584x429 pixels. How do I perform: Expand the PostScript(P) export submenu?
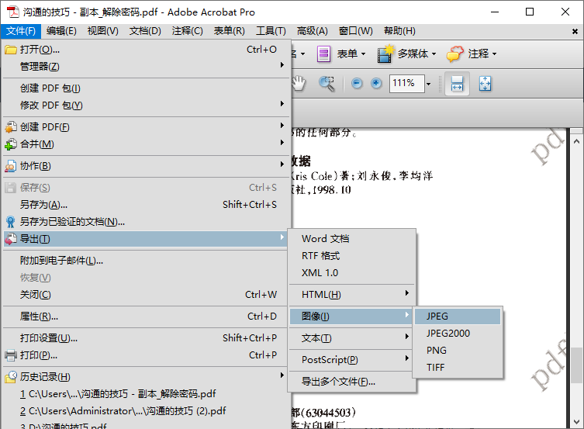[x=407, y=358]
